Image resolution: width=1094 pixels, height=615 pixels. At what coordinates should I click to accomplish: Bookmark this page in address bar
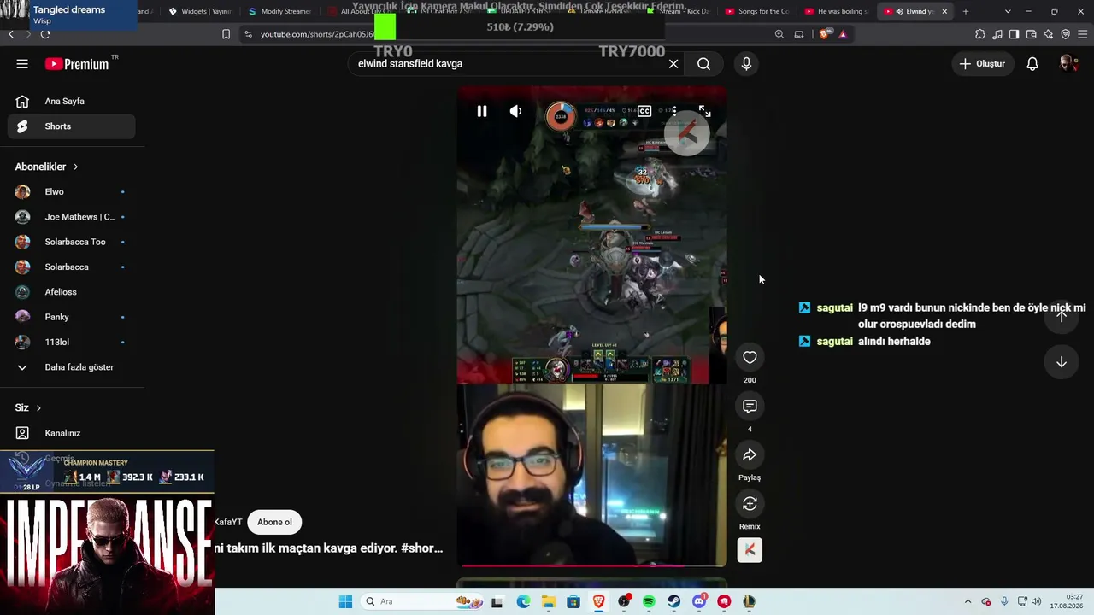(226, 34)
